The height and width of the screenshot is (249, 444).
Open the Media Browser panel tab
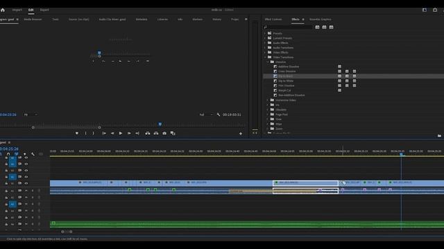pos(33,19)
